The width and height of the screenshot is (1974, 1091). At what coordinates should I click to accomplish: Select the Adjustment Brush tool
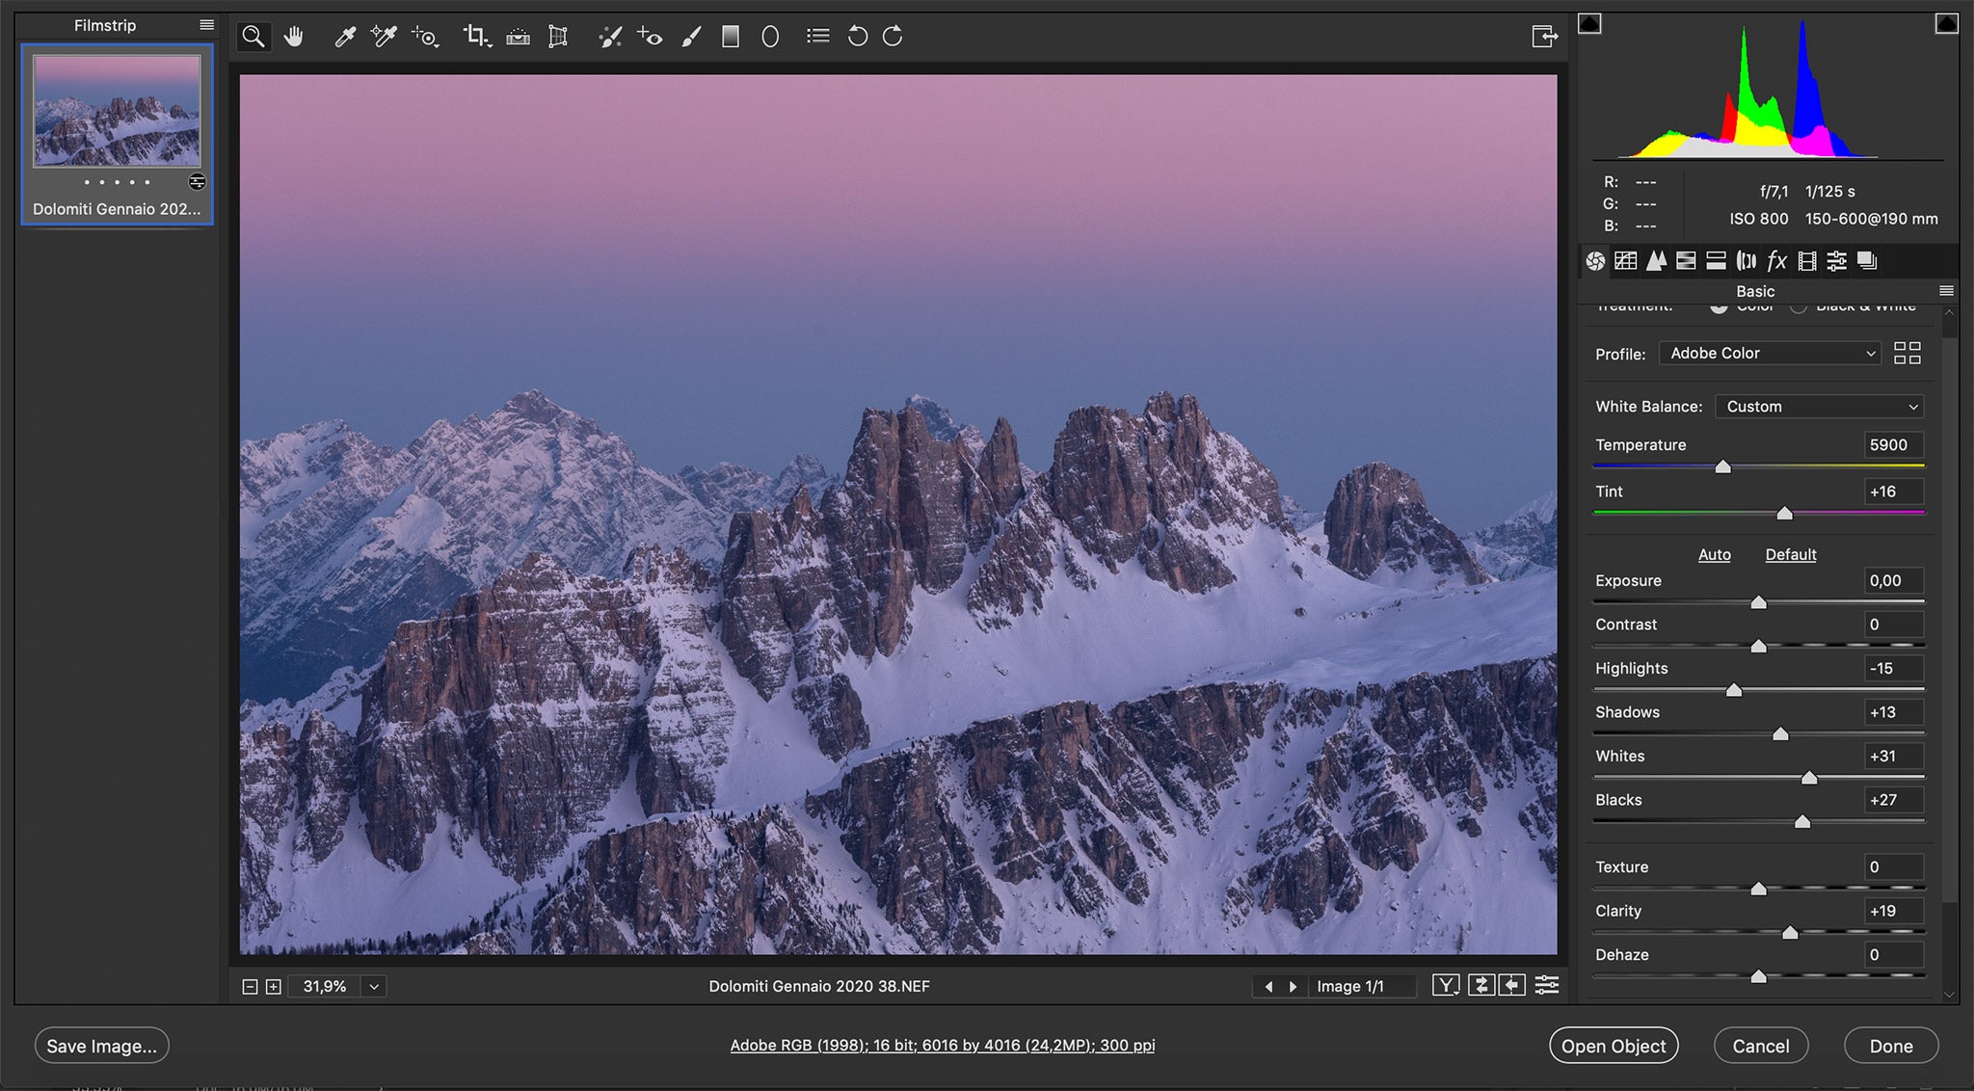click(x=691, y=36)
